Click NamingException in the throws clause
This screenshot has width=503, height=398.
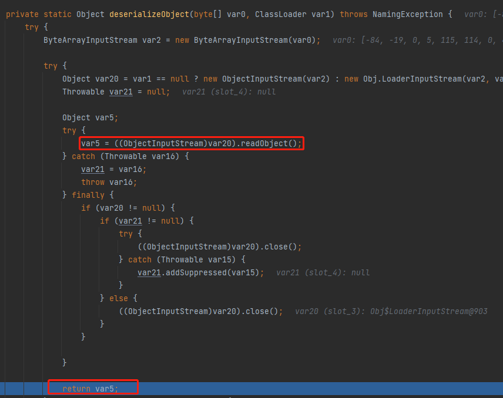click(407, 15)
